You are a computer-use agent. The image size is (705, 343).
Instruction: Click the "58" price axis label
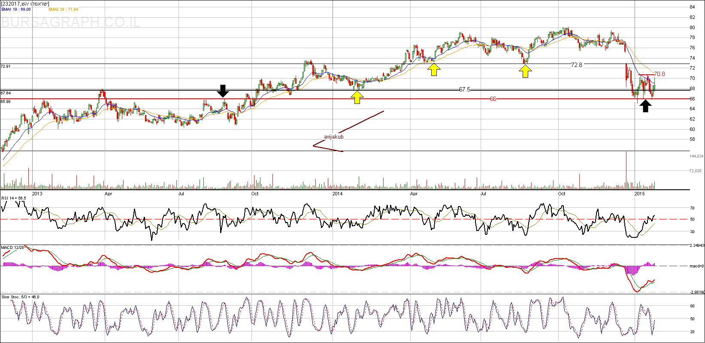point(693,139)
